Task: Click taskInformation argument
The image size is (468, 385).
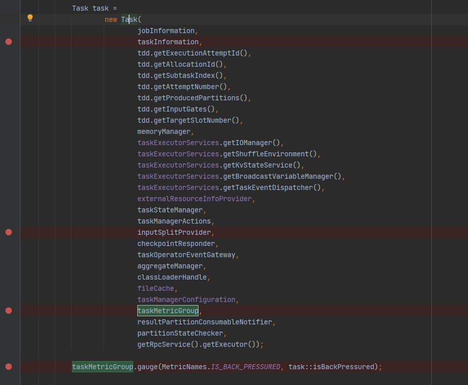Action: (168, 42)
